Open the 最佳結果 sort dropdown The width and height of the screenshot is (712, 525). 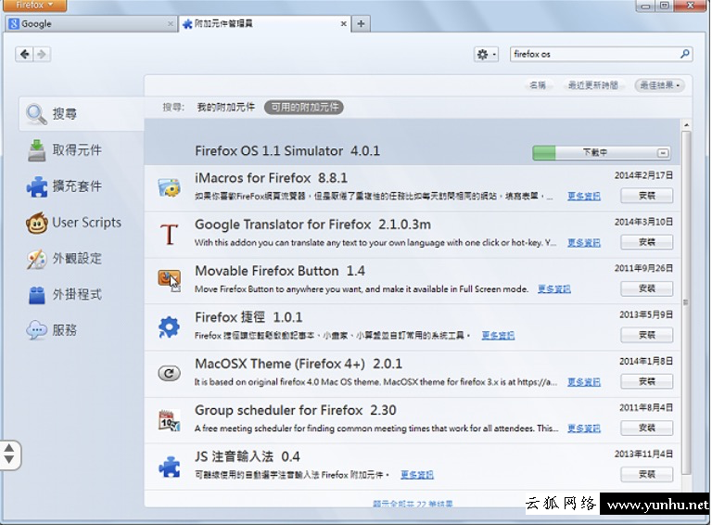(660, 85)
